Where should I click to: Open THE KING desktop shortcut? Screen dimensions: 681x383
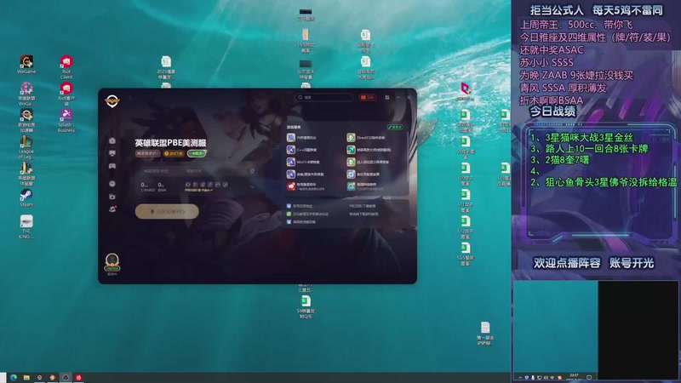point(26,227)
